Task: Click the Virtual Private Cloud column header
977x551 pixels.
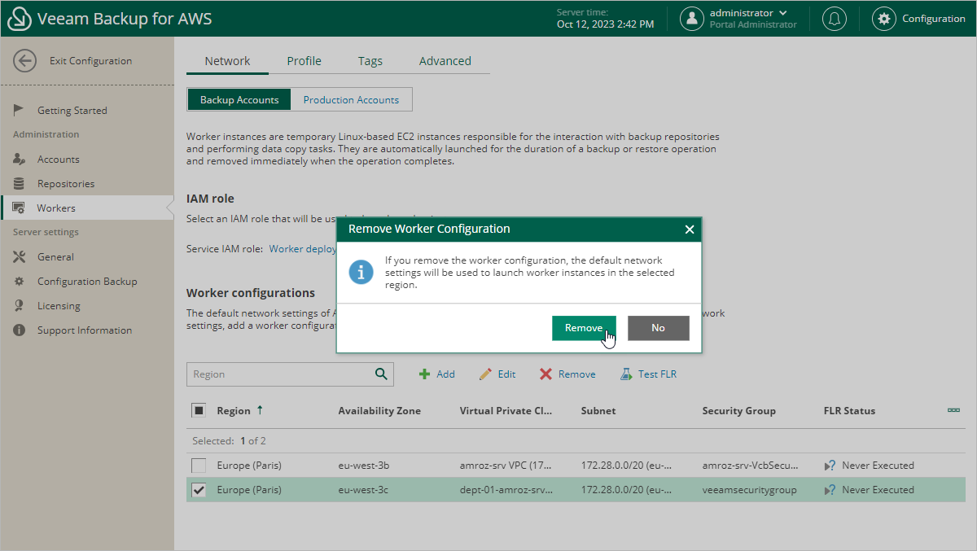Action: tap(506, 411)
